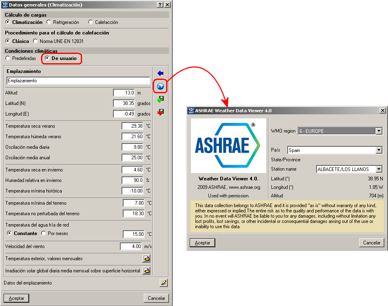Click Oscilación media diaria field

click(x=132, y=147)
